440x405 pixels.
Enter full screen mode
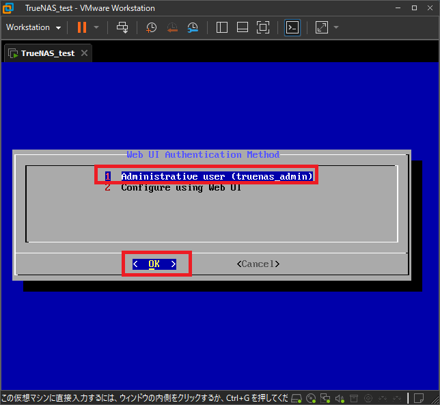tap(263, 27)
